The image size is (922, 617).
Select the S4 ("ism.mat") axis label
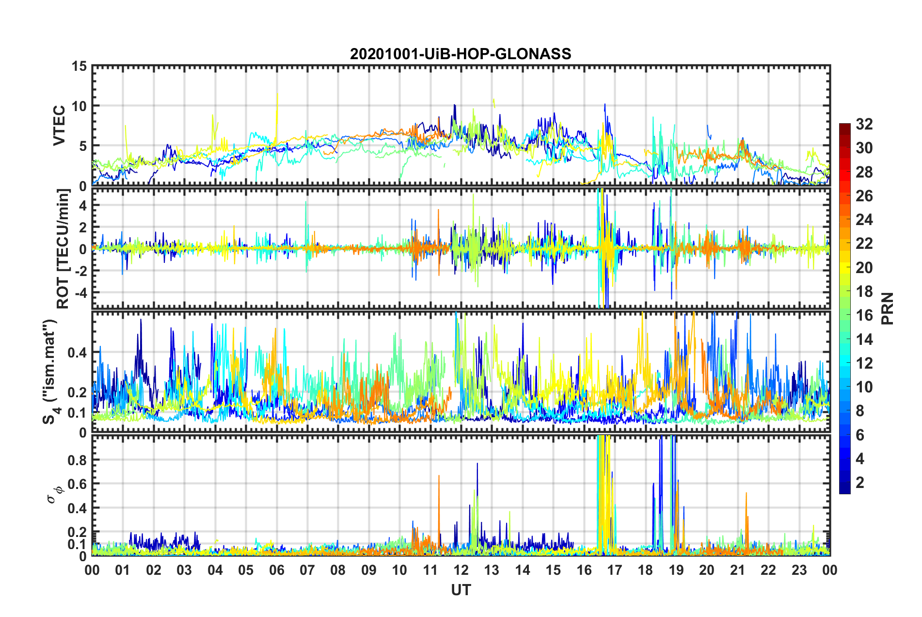point(51,372)
